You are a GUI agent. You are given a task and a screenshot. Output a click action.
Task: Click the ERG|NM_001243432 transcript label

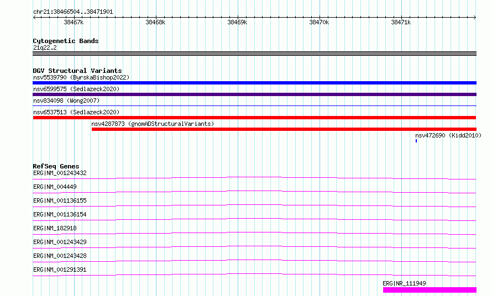[60, 173]
